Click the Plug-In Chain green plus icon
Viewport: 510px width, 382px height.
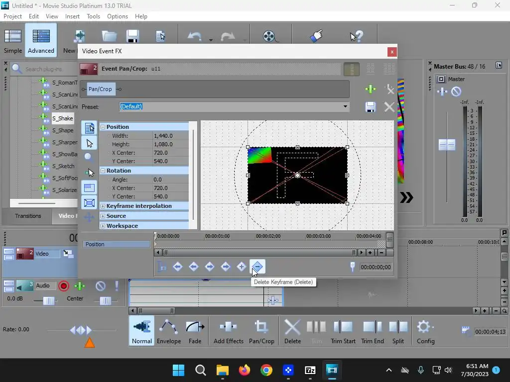click(x=371, y=89)
